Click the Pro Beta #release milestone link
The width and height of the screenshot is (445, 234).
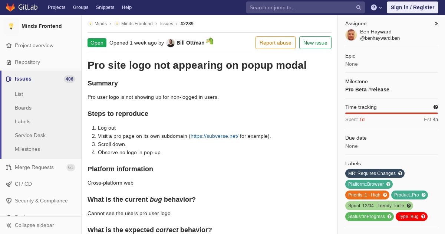tap(367, 90)
